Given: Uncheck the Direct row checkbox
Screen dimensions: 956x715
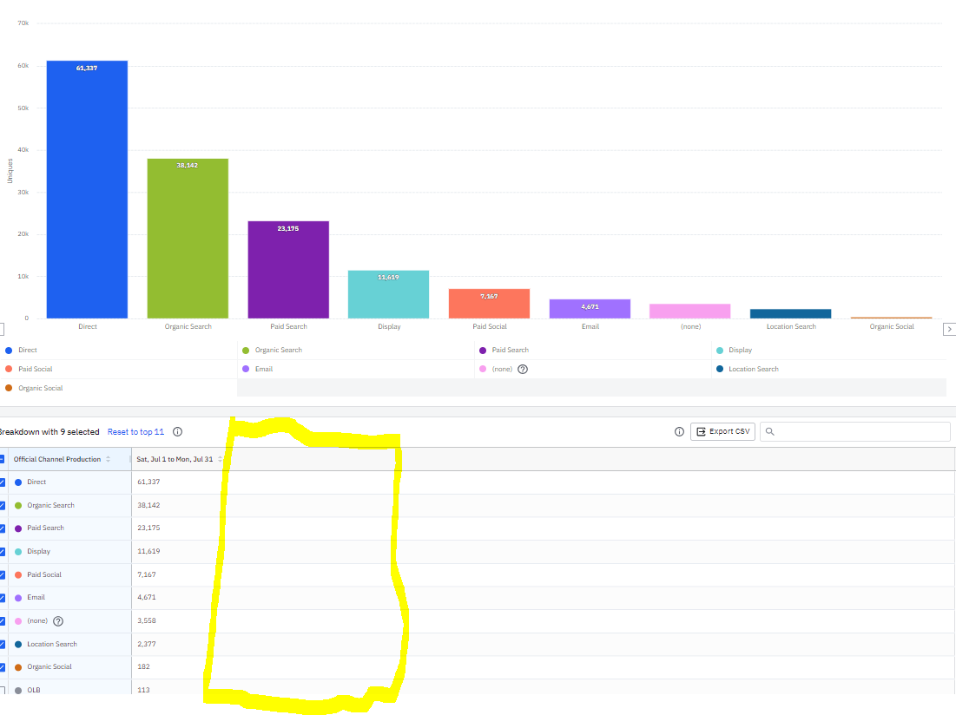Looking at the screenshot, I should (x=3, y=482).
